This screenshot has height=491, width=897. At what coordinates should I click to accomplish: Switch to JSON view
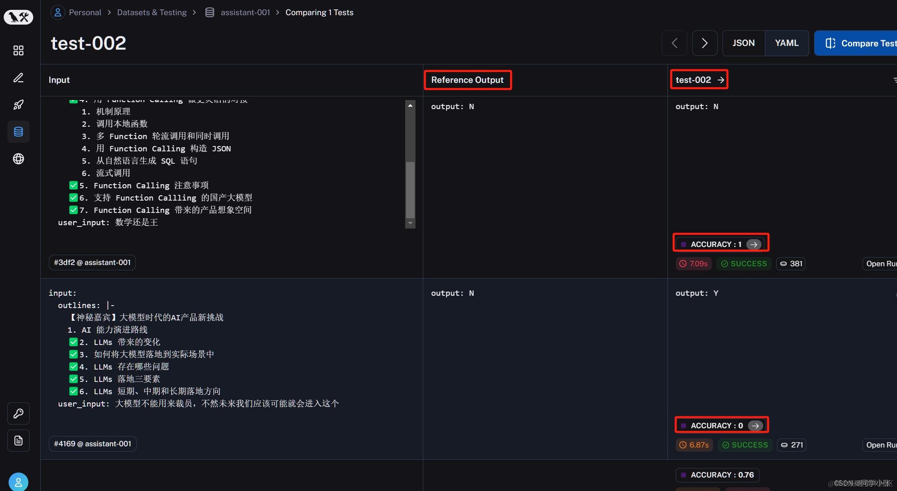743,43
